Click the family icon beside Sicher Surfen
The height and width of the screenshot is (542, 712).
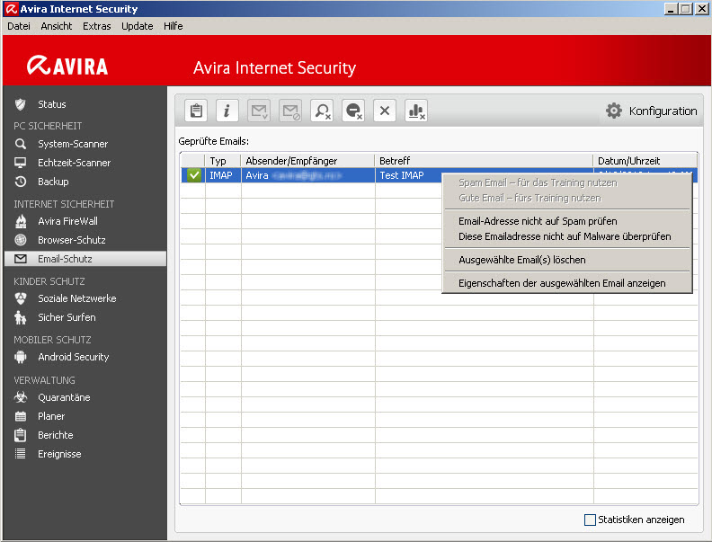coord(21,317)
